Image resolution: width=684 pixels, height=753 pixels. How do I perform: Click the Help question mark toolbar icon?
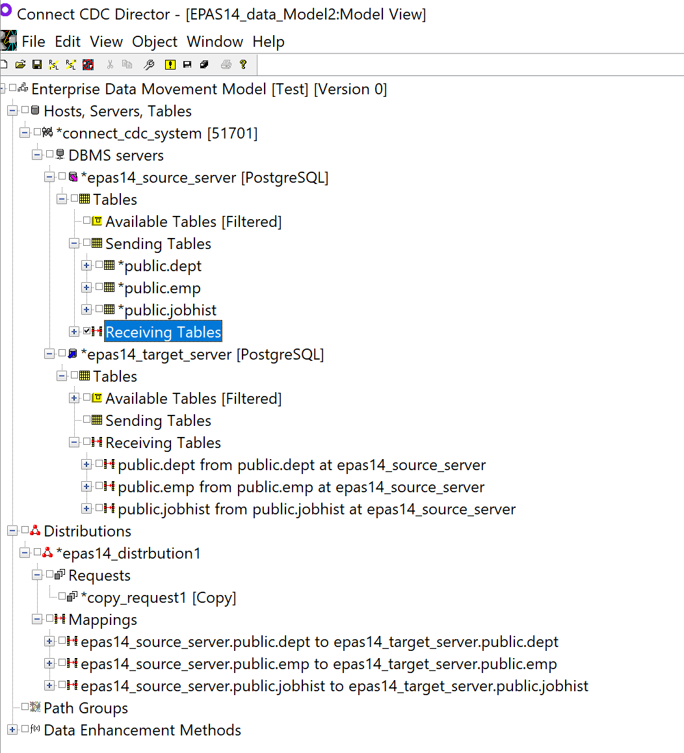coord(244,64)
